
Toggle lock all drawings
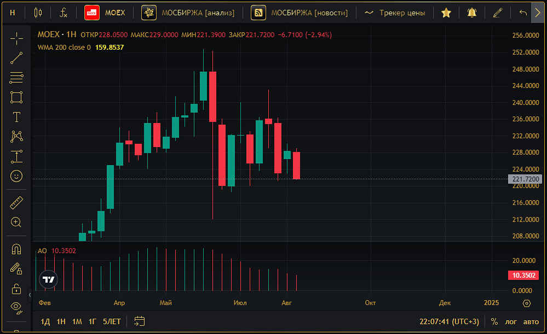tap(16, 289)
